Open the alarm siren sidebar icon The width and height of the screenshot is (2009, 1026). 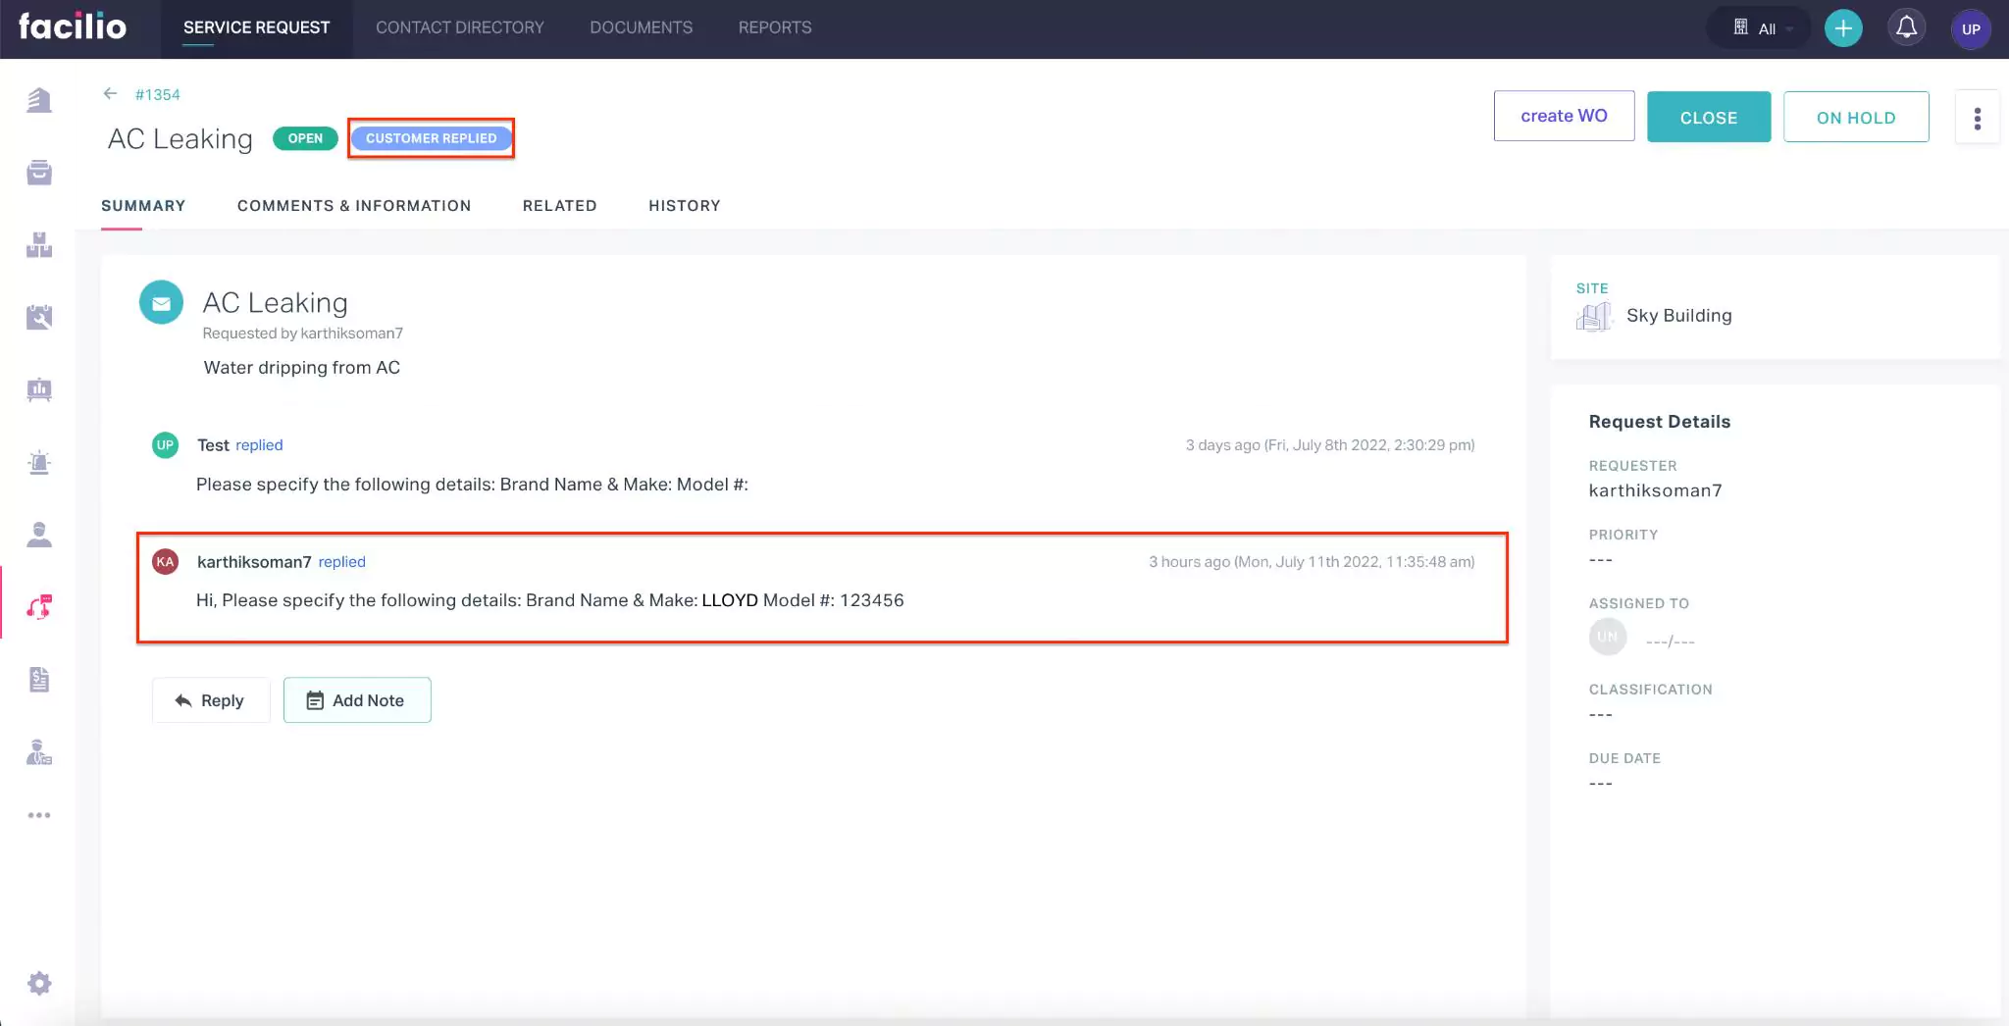(x=39, y=462)
